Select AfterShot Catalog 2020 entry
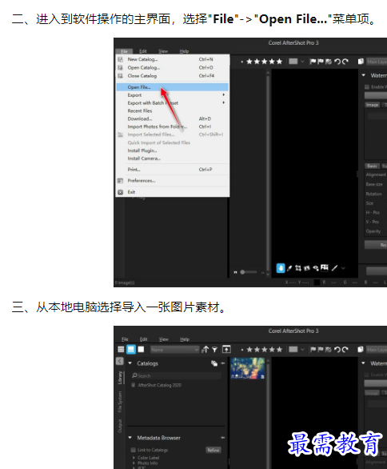 (160, 385)
